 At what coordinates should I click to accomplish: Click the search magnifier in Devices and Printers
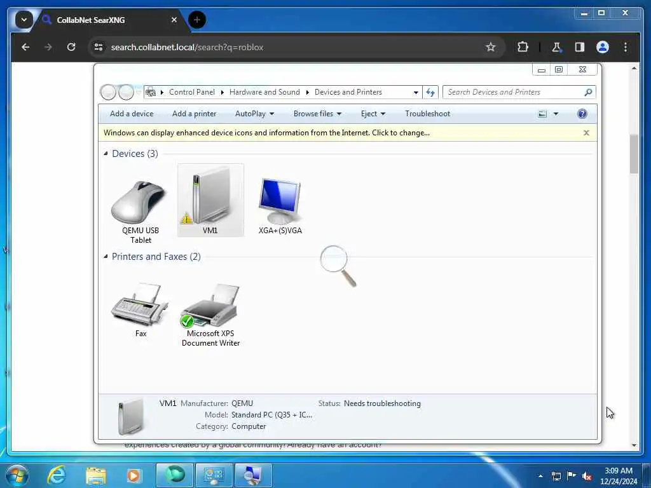coord(588,92)
